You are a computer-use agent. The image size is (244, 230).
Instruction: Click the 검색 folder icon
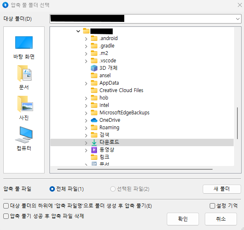point(94,135)
